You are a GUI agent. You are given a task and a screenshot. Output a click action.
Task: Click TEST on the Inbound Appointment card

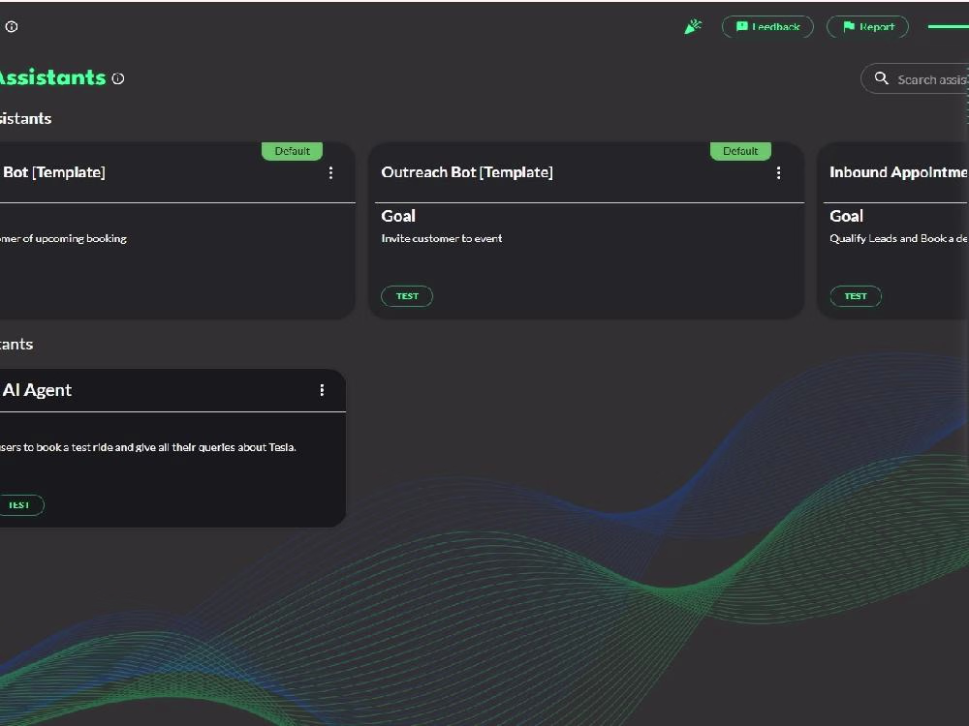pos(856,296)
